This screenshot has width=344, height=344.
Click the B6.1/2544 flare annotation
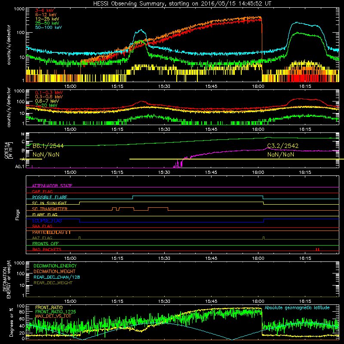48,146
